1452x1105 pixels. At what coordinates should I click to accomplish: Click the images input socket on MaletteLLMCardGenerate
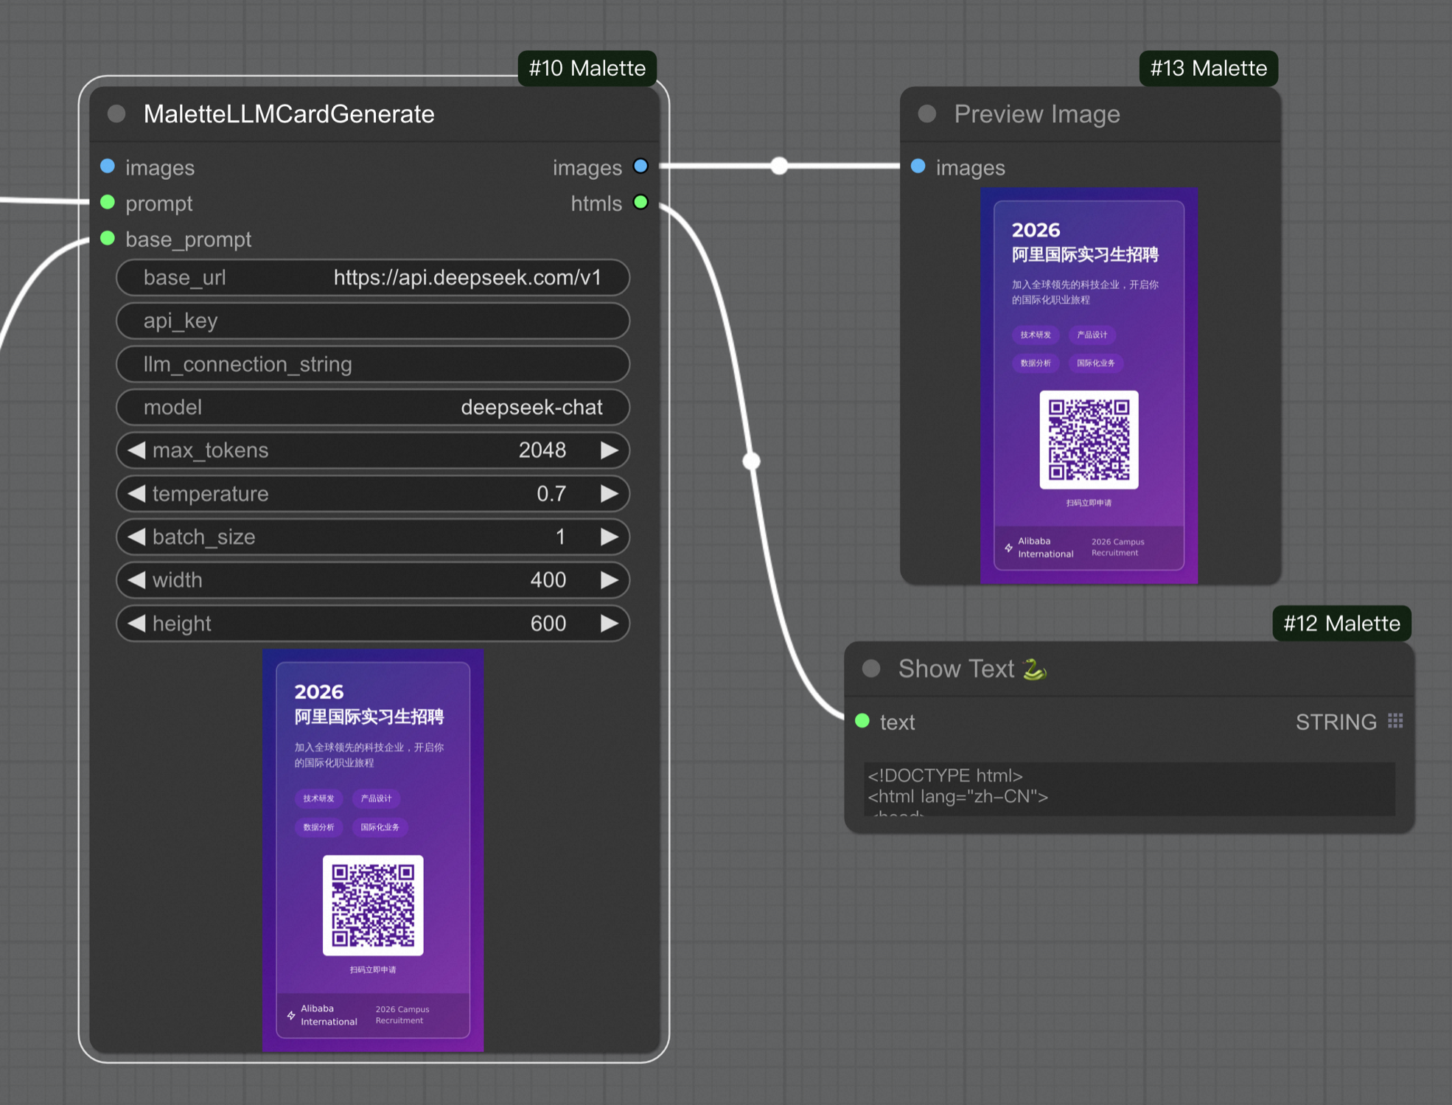tap(108, 167)
